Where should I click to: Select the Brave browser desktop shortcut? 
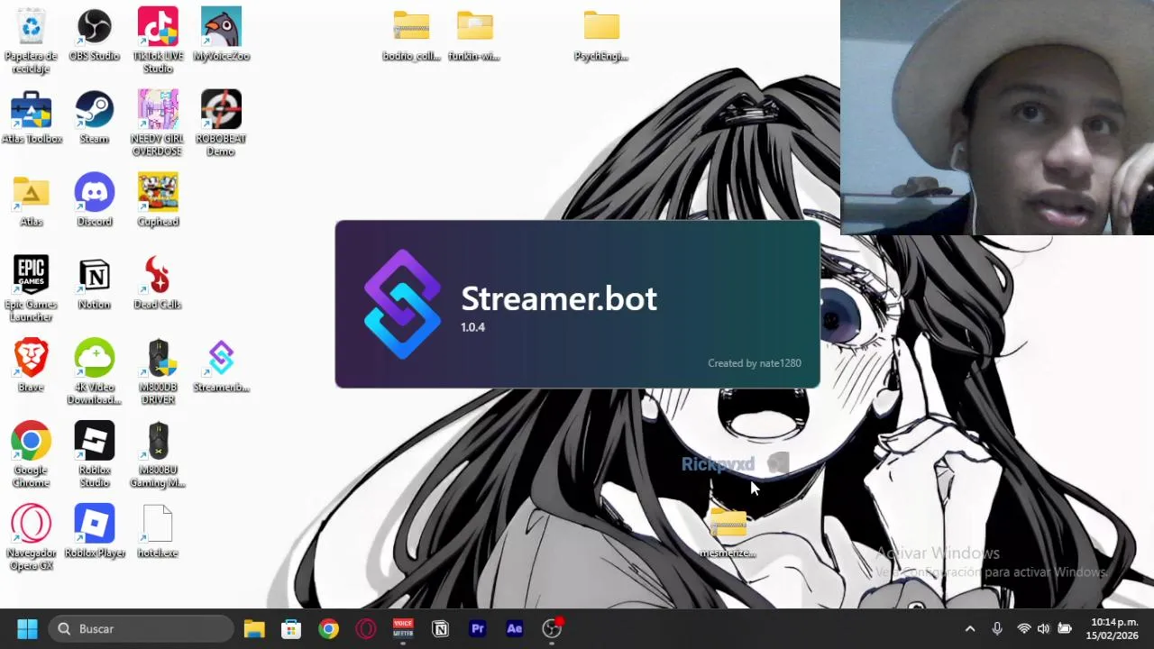31,366
